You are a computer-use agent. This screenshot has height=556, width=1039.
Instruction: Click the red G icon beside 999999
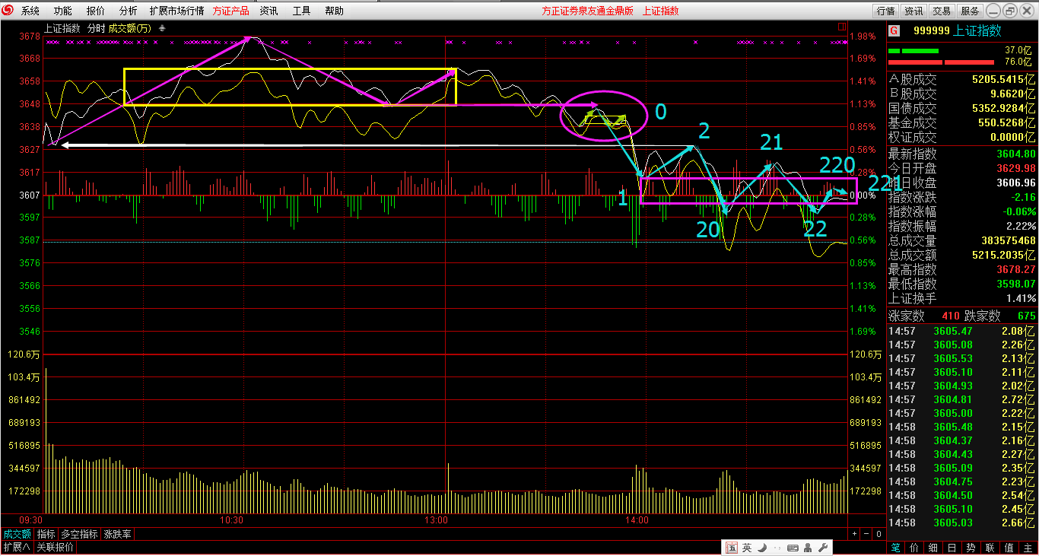[894, 31]
